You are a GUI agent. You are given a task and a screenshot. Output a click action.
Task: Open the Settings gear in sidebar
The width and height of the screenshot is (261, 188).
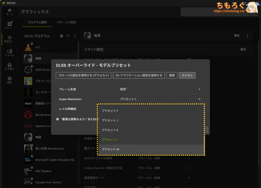[10, 80]
